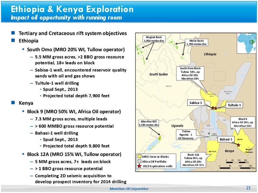Click the 'South Sudan' country label on map
258x193 pixels.
coord(158,74)
